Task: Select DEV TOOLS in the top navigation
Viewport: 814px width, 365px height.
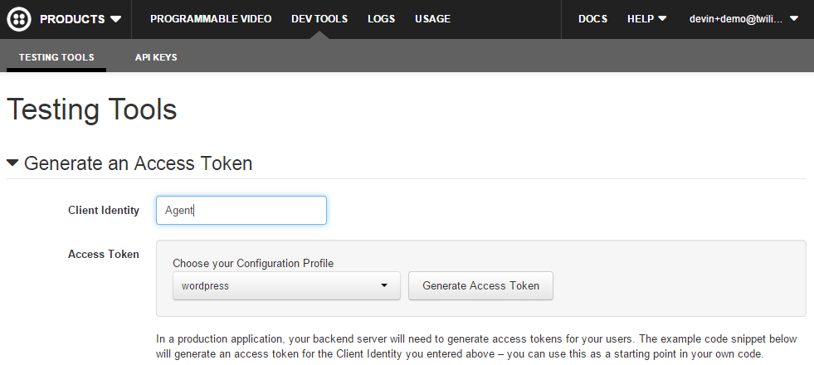Action: [x=319, y=19]
